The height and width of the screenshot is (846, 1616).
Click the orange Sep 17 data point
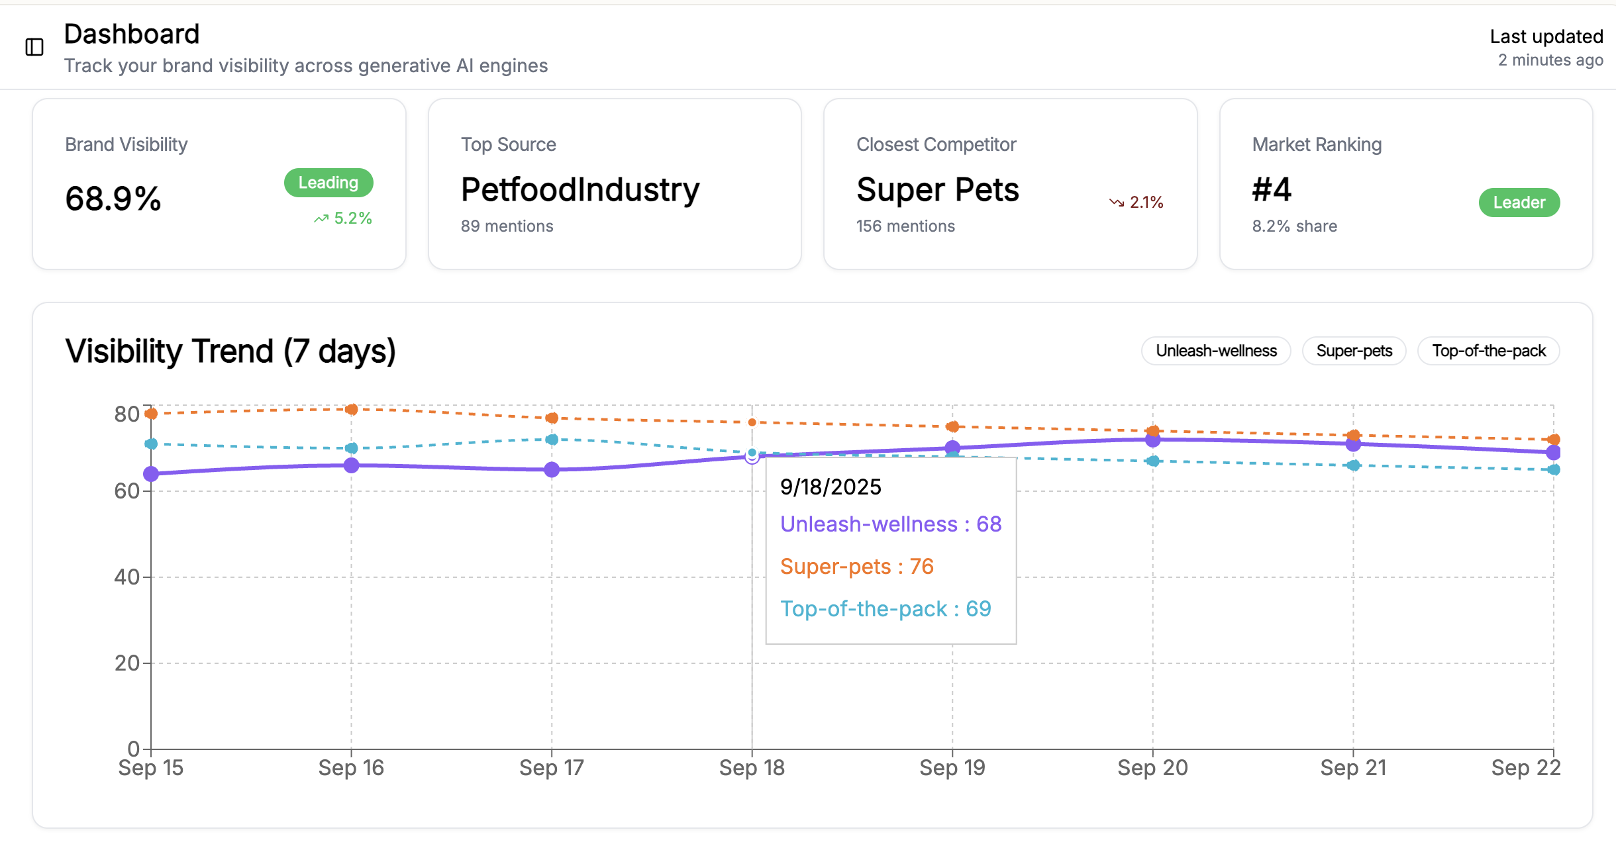[552, 418]
